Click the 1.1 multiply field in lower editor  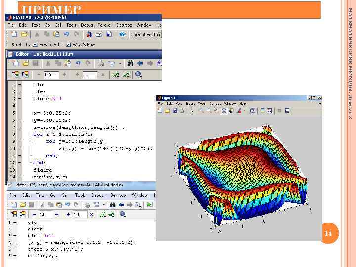pyautogui.click(x=80, y=214)
